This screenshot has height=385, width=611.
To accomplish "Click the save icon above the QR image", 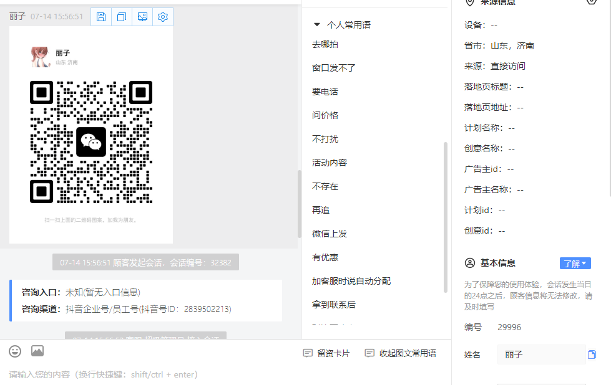I will (101, 17).
